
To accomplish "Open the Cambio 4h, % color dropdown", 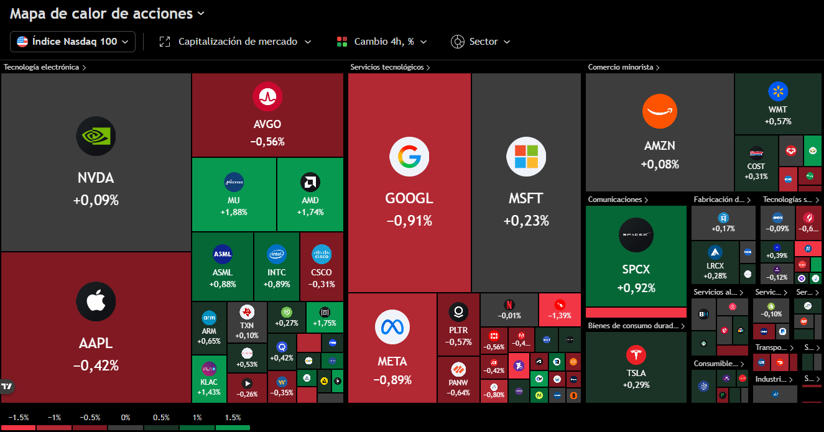I will [x=382, y=42].
